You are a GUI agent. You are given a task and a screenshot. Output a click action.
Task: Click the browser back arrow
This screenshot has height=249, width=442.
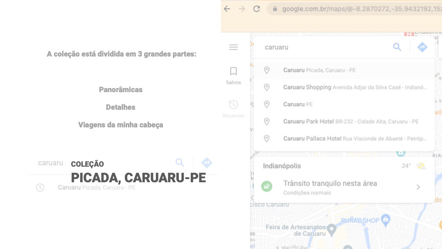(x=227, y=9)
